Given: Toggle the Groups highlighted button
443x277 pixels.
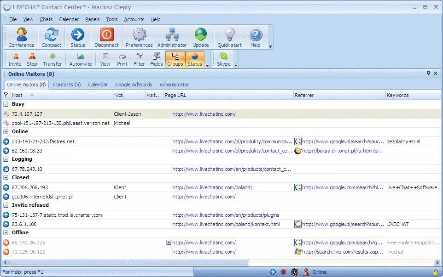Looking at the screenshot, I should tap(175, 60).
